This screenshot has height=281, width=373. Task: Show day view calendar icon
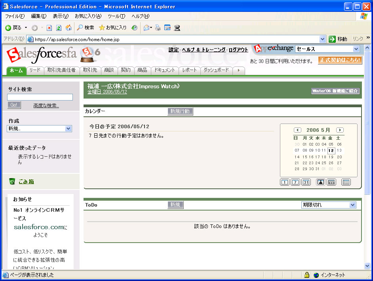click(285, 182)
